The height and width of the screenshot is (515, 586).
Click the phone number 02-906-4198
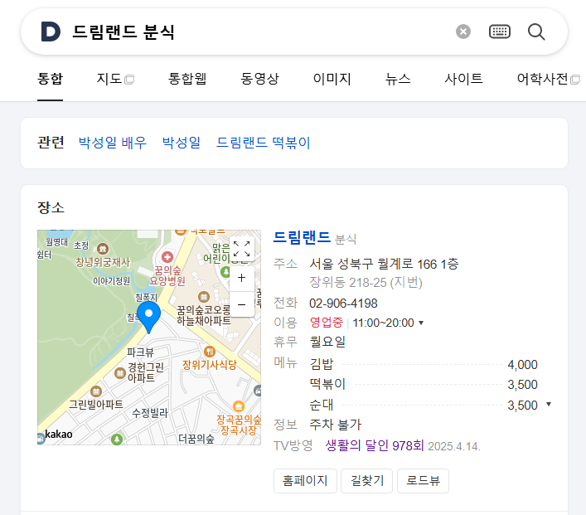pyautogui.click(x=343, y=304)
